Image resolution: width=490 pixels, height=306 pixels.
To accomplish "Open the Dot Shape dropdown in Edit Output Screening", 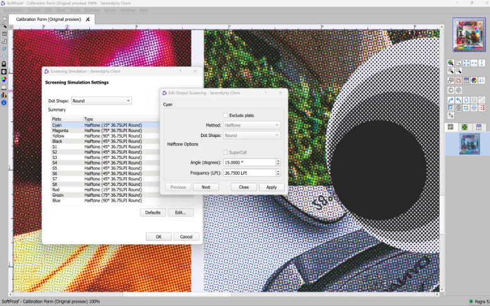I will (251, 135).
